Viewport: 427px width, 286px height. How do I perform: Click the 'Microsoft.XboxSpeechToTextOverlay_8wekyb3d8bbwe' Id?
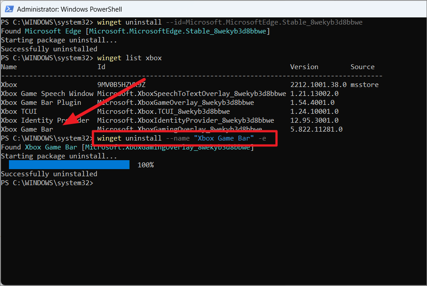[192, 94]
